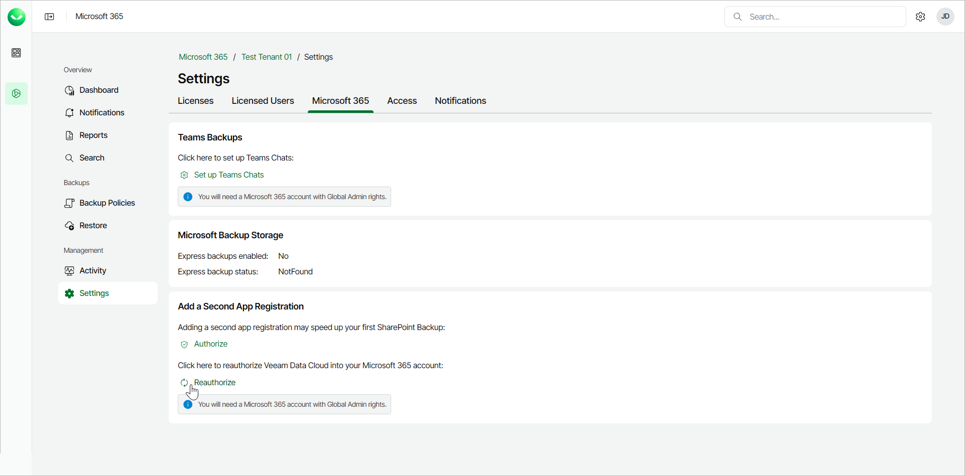Screen dimensions: 965x476
Task: Open the JD user profile avatar
Action: 945,17
